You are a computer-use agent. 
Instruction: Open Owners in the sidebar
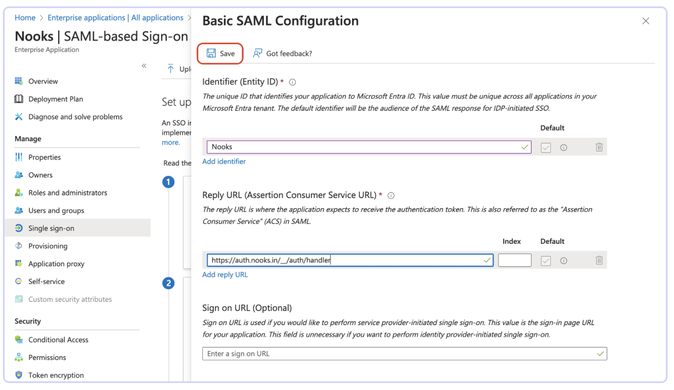point(41,175)
